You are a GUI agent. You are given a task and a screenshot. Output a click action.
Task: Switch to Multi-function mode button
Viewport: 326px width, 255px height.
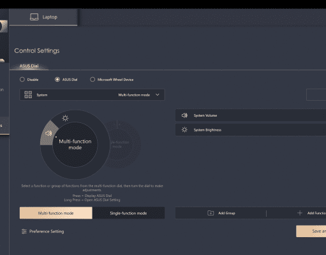coord(56,213)
